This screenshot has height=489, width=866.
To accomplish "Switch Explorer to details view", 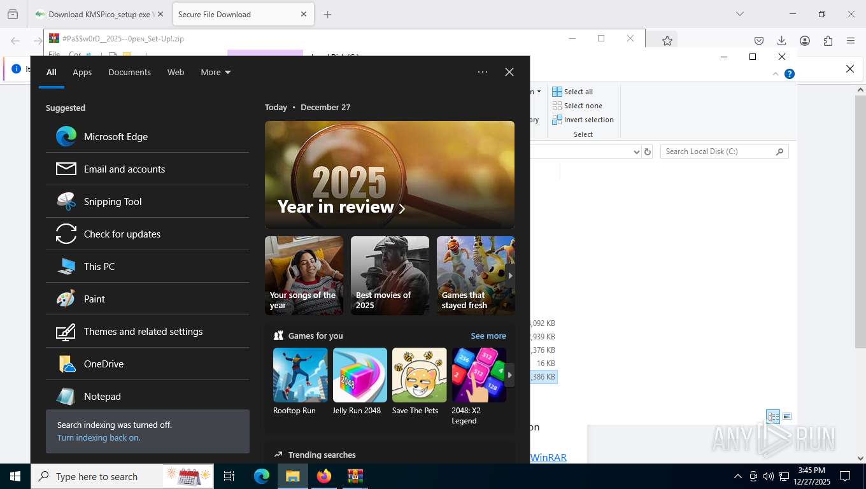I will click(x=773, y=416).
